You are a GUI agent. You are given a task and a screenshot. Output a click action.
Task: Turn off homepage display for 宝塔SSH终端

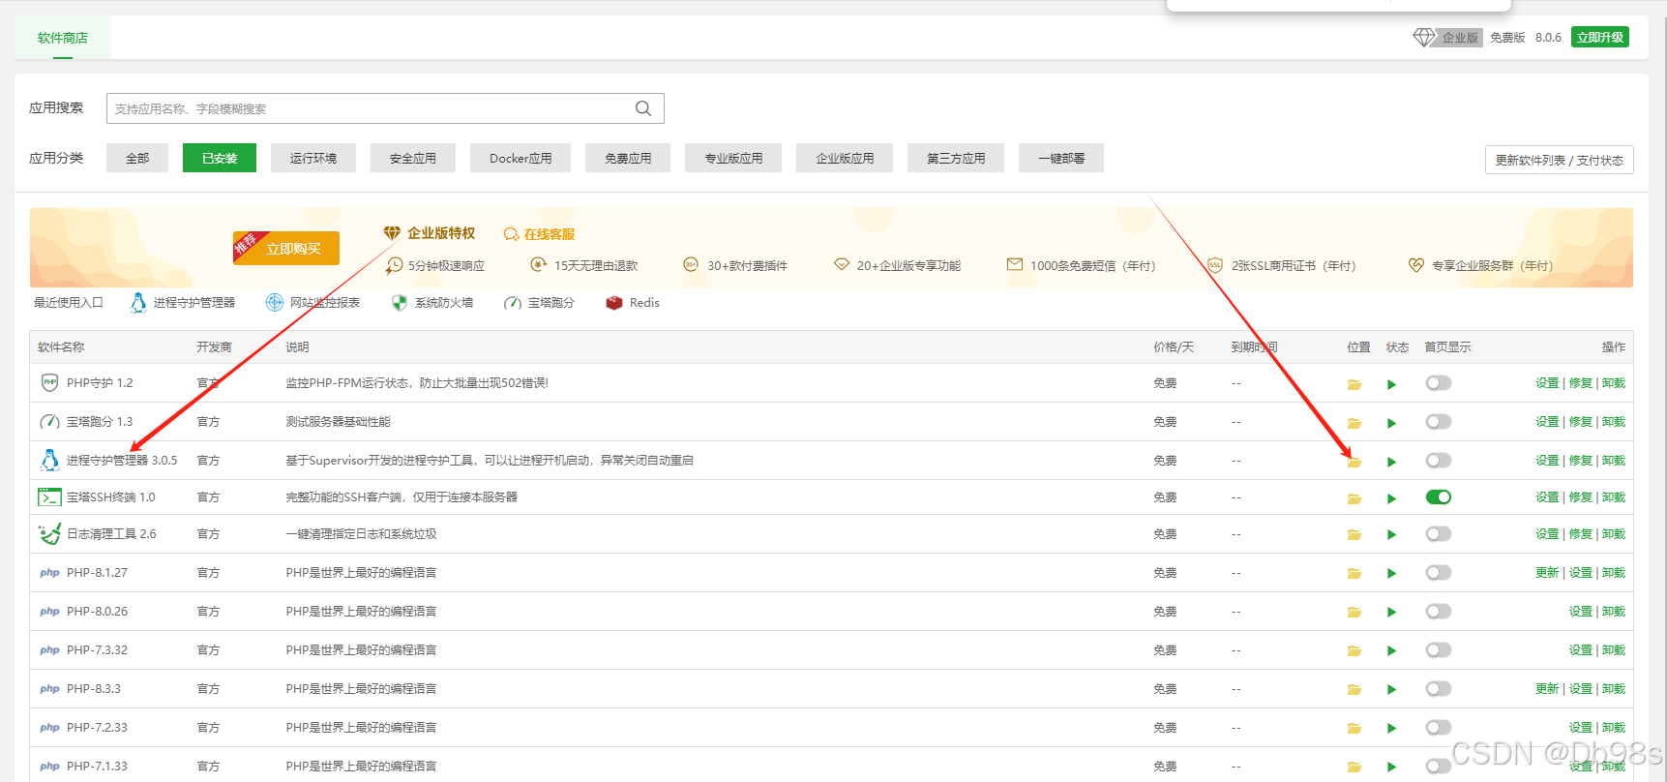click(x=1439, y=497)
